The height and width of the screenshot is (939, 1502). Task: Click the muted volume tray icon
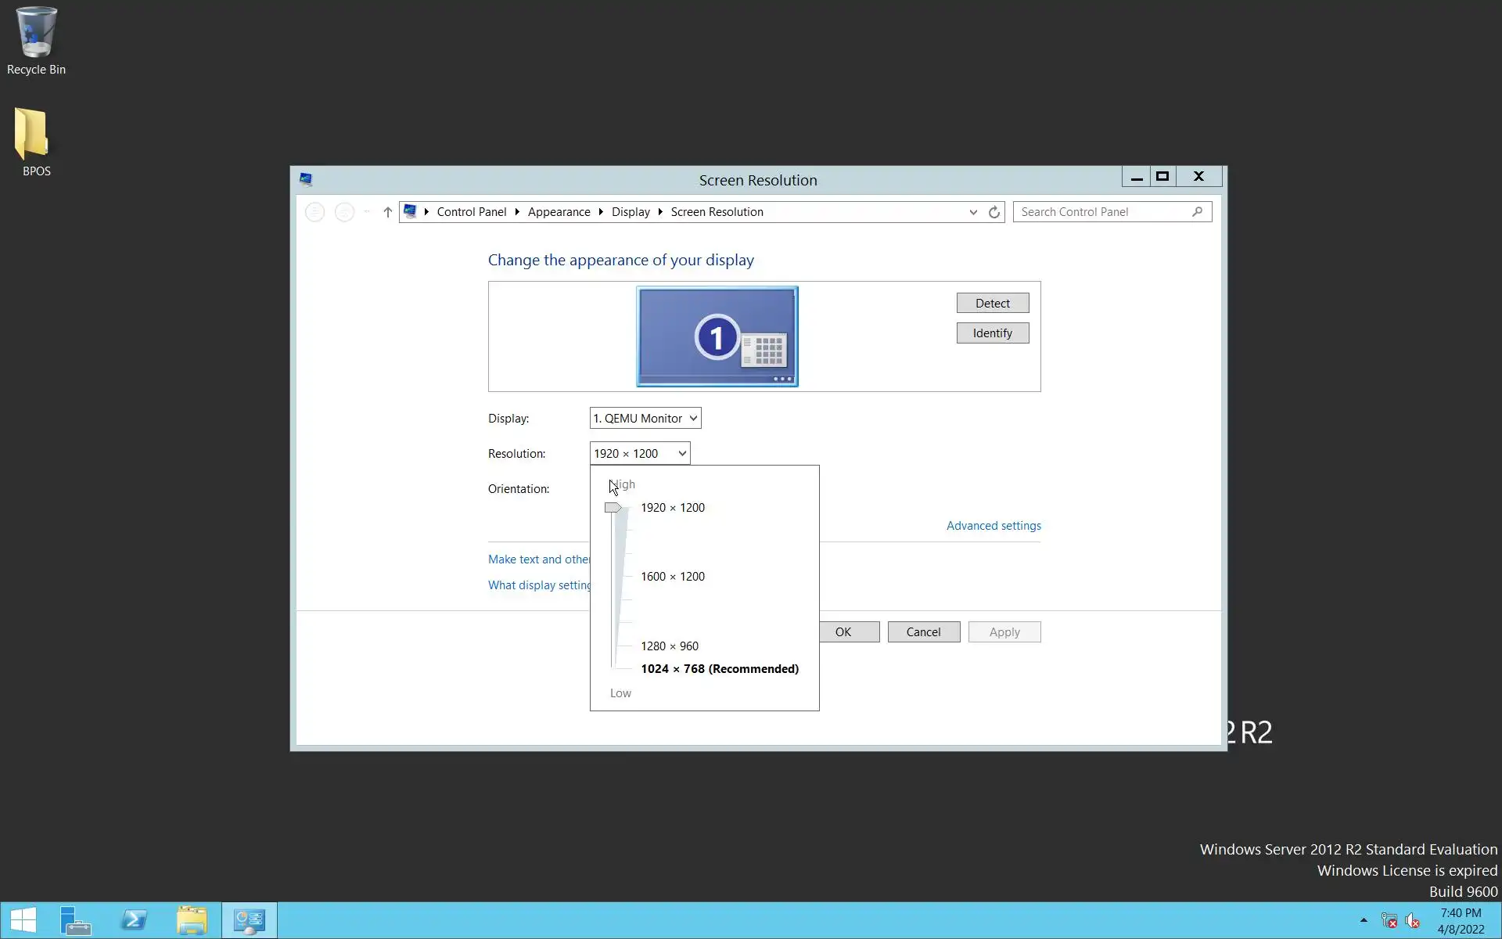(x=1412, y=920)
